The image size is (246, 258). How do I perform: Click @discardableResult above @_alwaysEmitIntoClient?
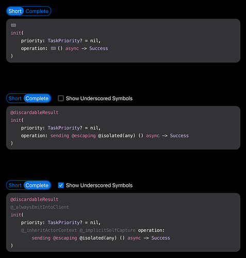click(34, 200)
